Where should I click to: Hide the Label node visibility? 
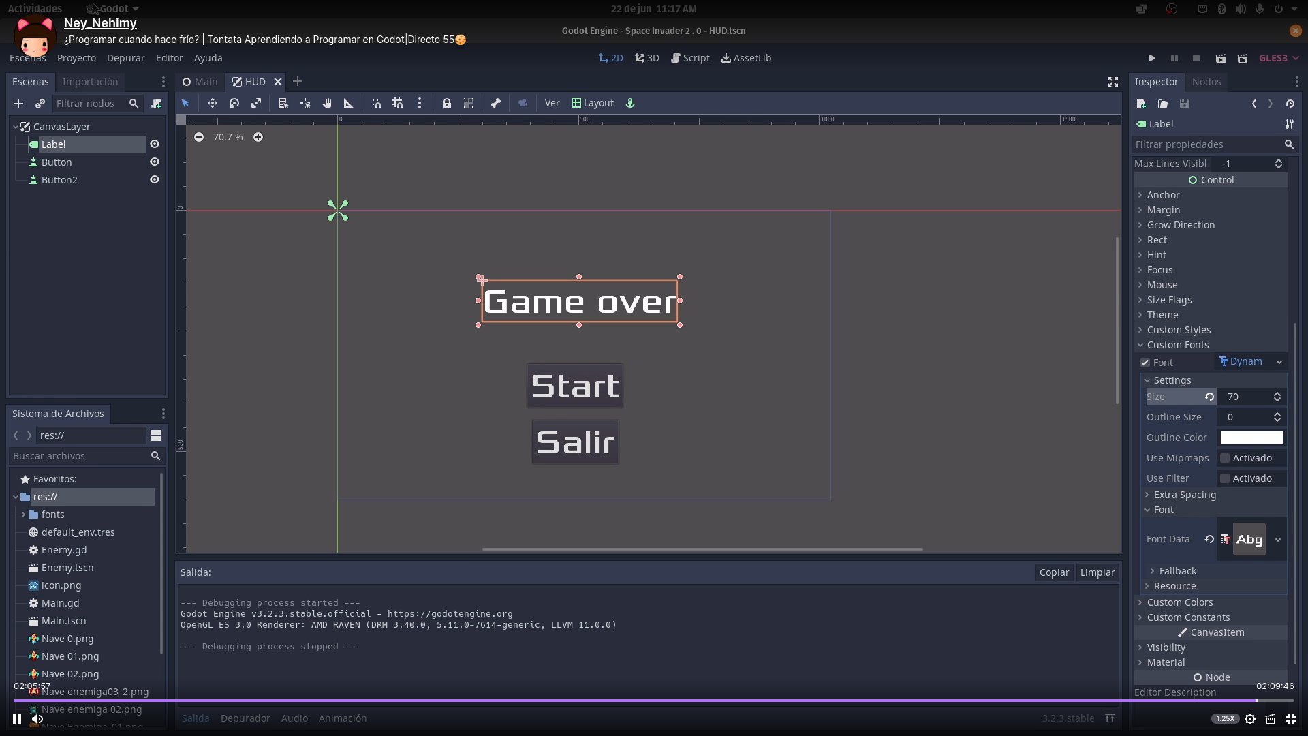point(155,144)
